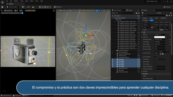
Task: Uncheck the Cast Shadows checkbox
Action: click(155, 64)
